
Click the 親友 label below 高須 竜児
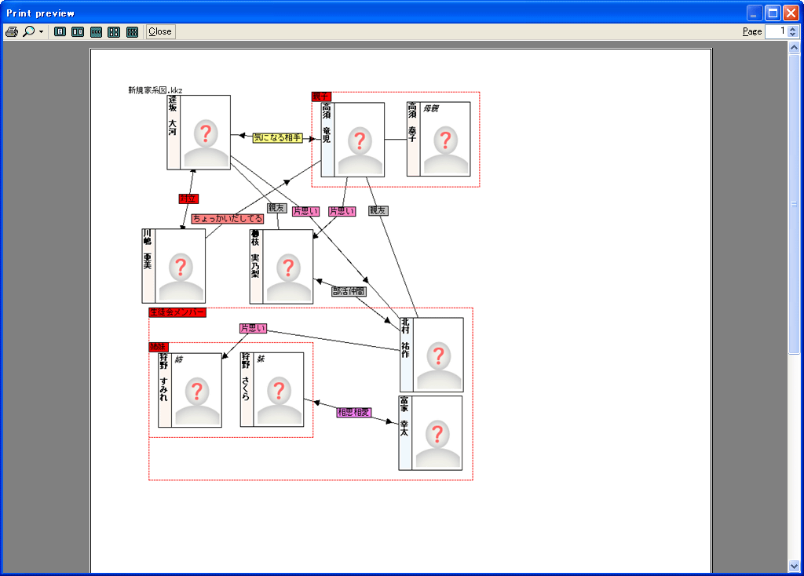point(378,210)
